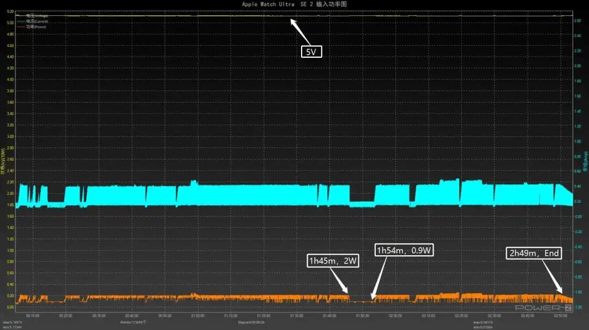The image size is (589, 330).
Task: Click the 3.00 value on left voltage axis
Action: pos(10,136)
